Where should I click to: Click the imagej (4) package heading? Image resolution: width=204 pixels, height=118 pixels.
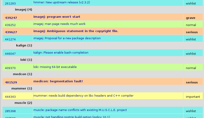coord(23,9)
